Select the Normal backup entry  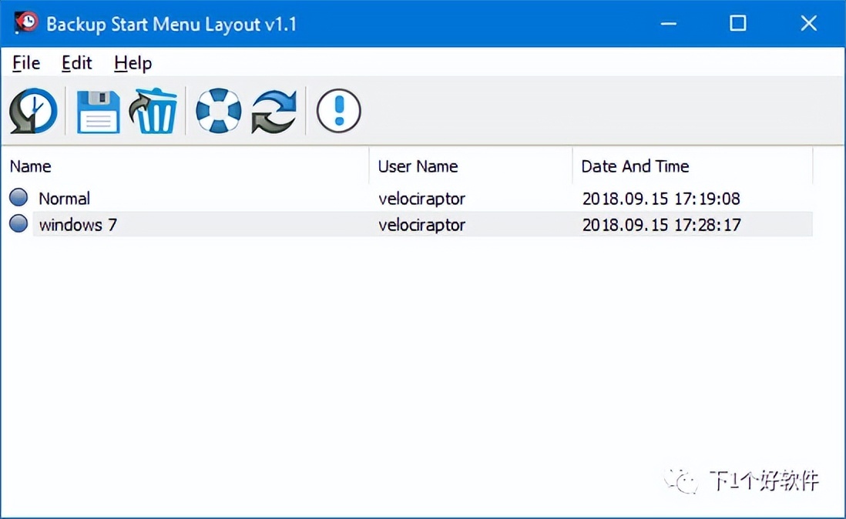tap(65, 199)
